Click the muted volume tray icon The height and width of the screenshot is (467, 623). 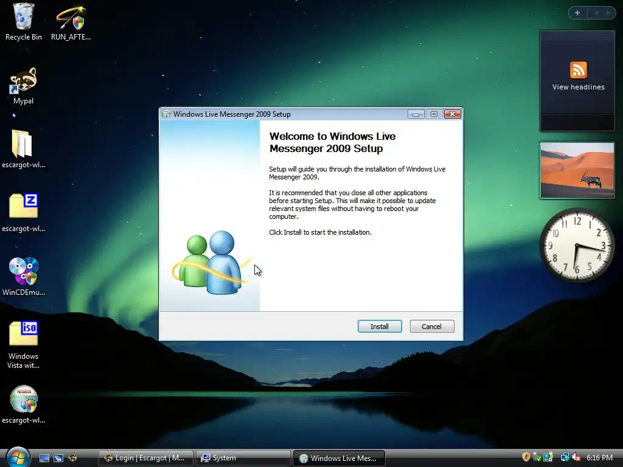[x=576, y=457]
